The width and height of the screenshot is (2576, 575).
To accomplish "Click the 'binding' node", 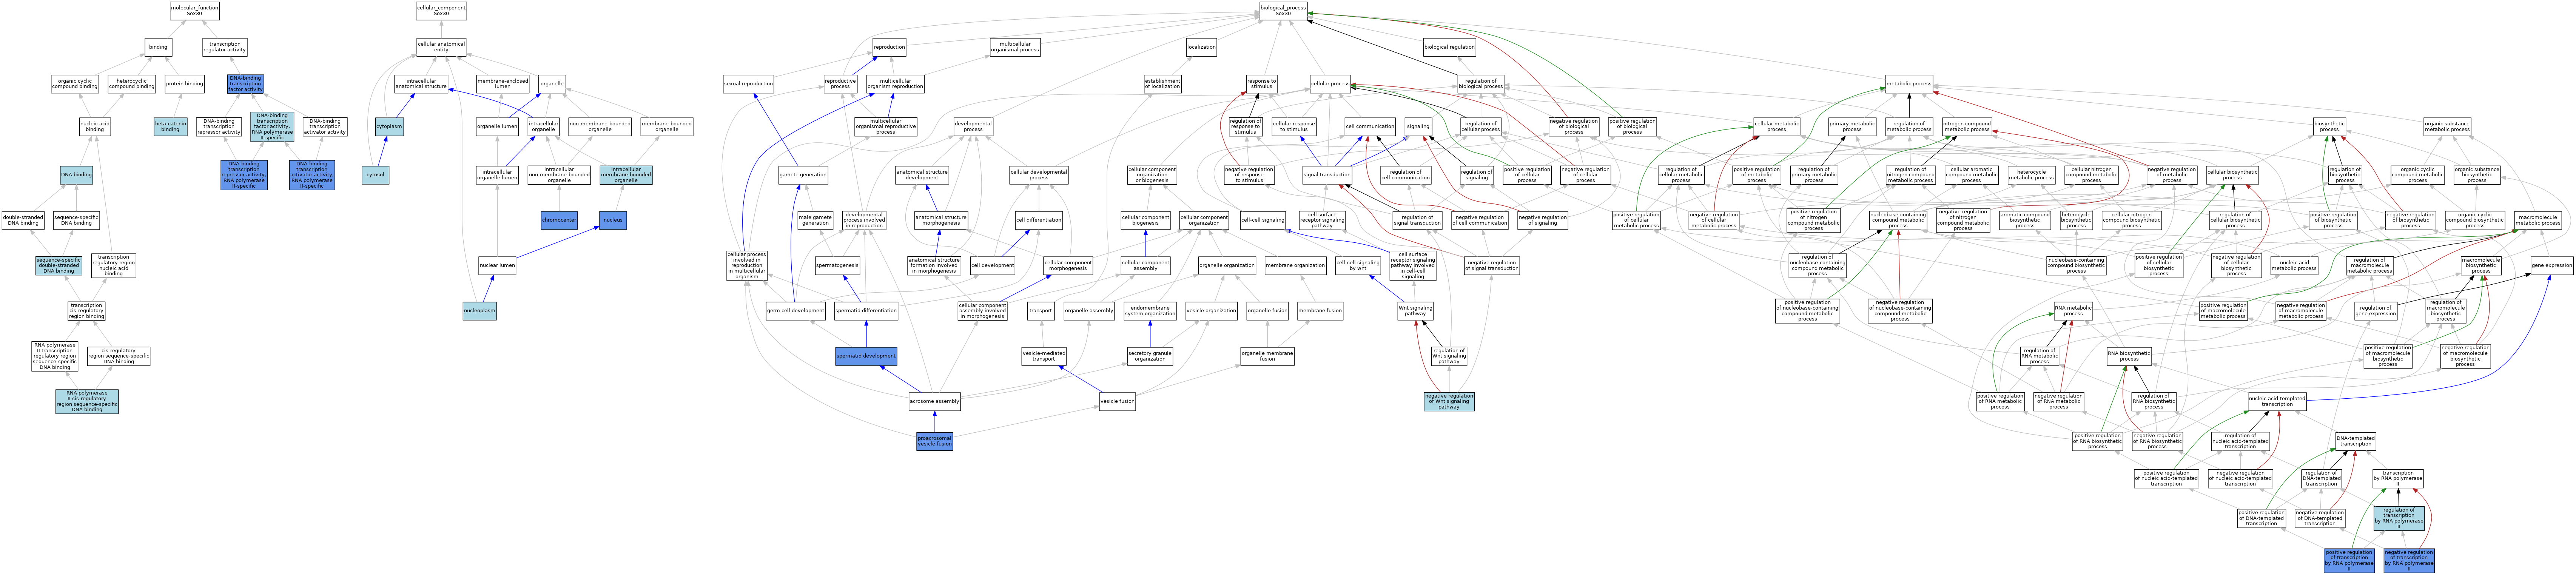I will (x=158, y=47).
